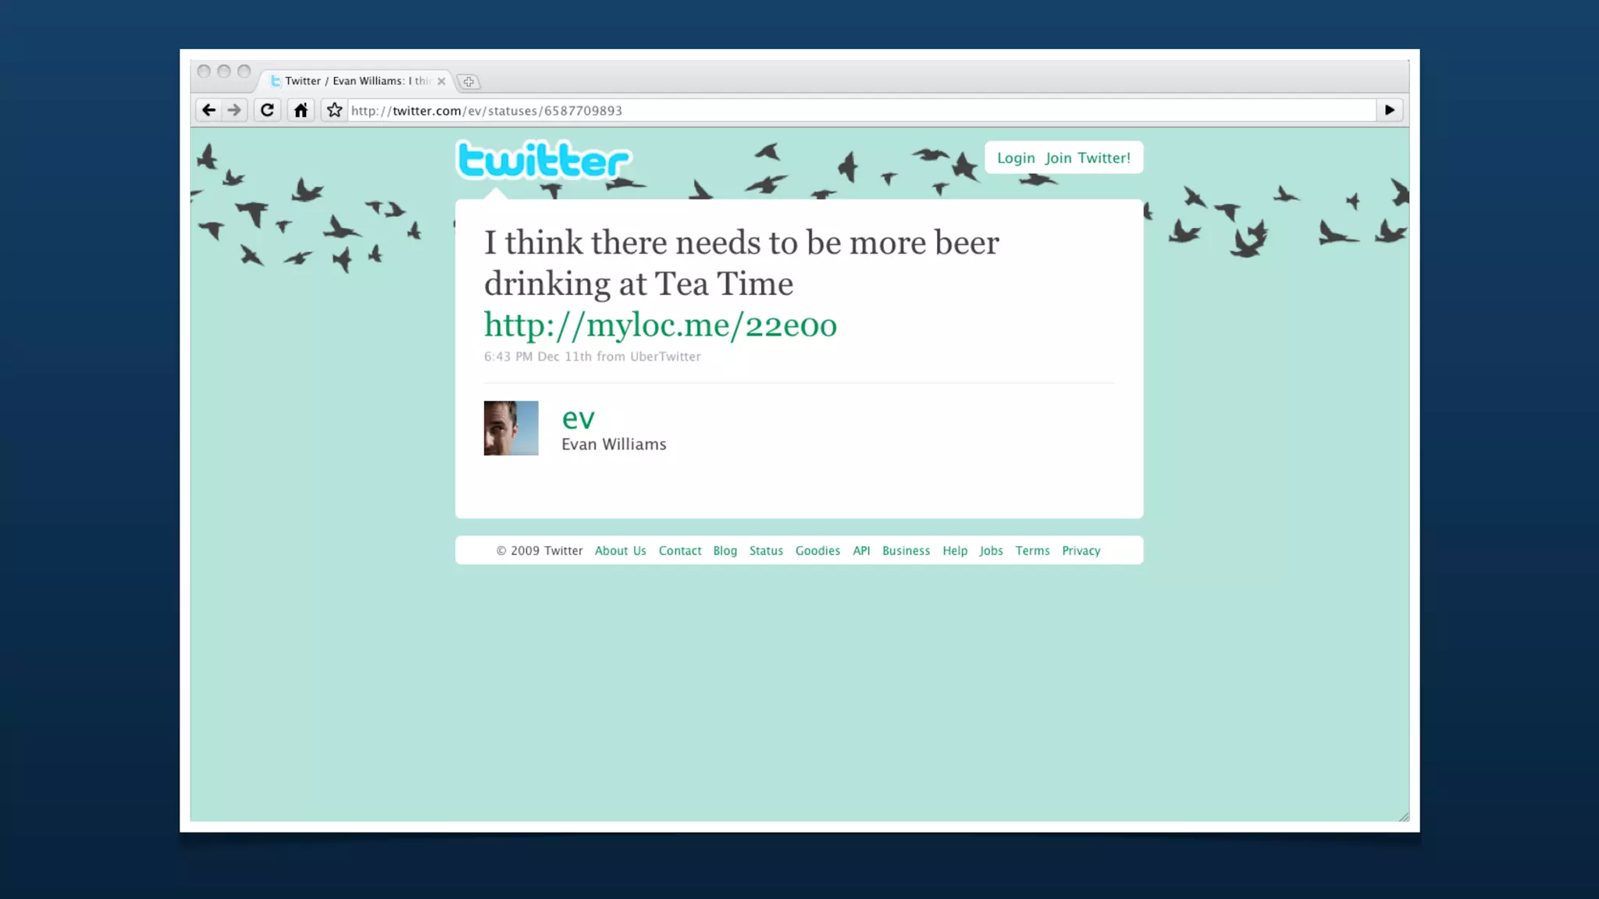1599x899 pixels.
Task: Reload the page with refresh icon
Action: pyautogui.click(x=267, y=110)
